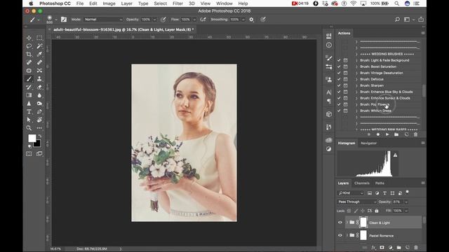Select the Pen tool
The height and width of the screenshot is (252, 449).
(39, 112)
